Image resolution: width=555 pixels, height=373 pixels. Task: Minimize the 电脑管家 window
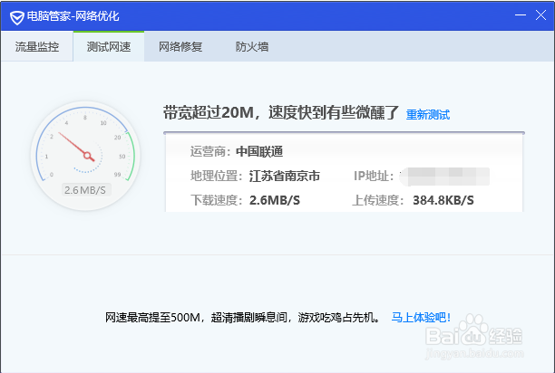click(520, 15)
